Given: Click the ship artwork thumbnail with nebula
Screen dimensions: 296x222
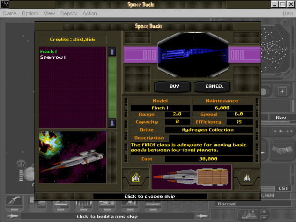Looking at the screenshot, I should coord(73,154).
